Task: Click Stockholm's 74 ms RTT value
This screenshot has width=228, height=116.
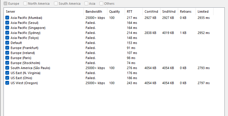Action: 131,63
